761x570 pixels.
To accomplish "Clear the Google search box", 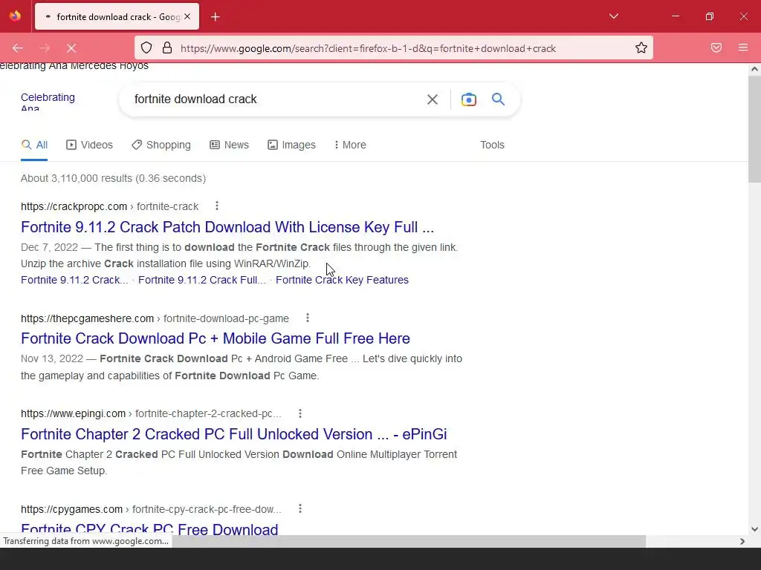I will (x=432, y=99).
